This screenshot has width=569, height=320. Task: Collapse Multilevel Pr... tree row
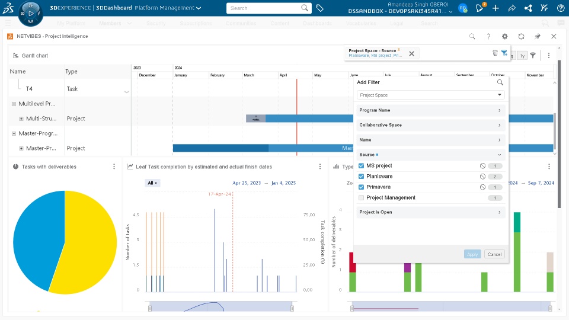[14, 104]
